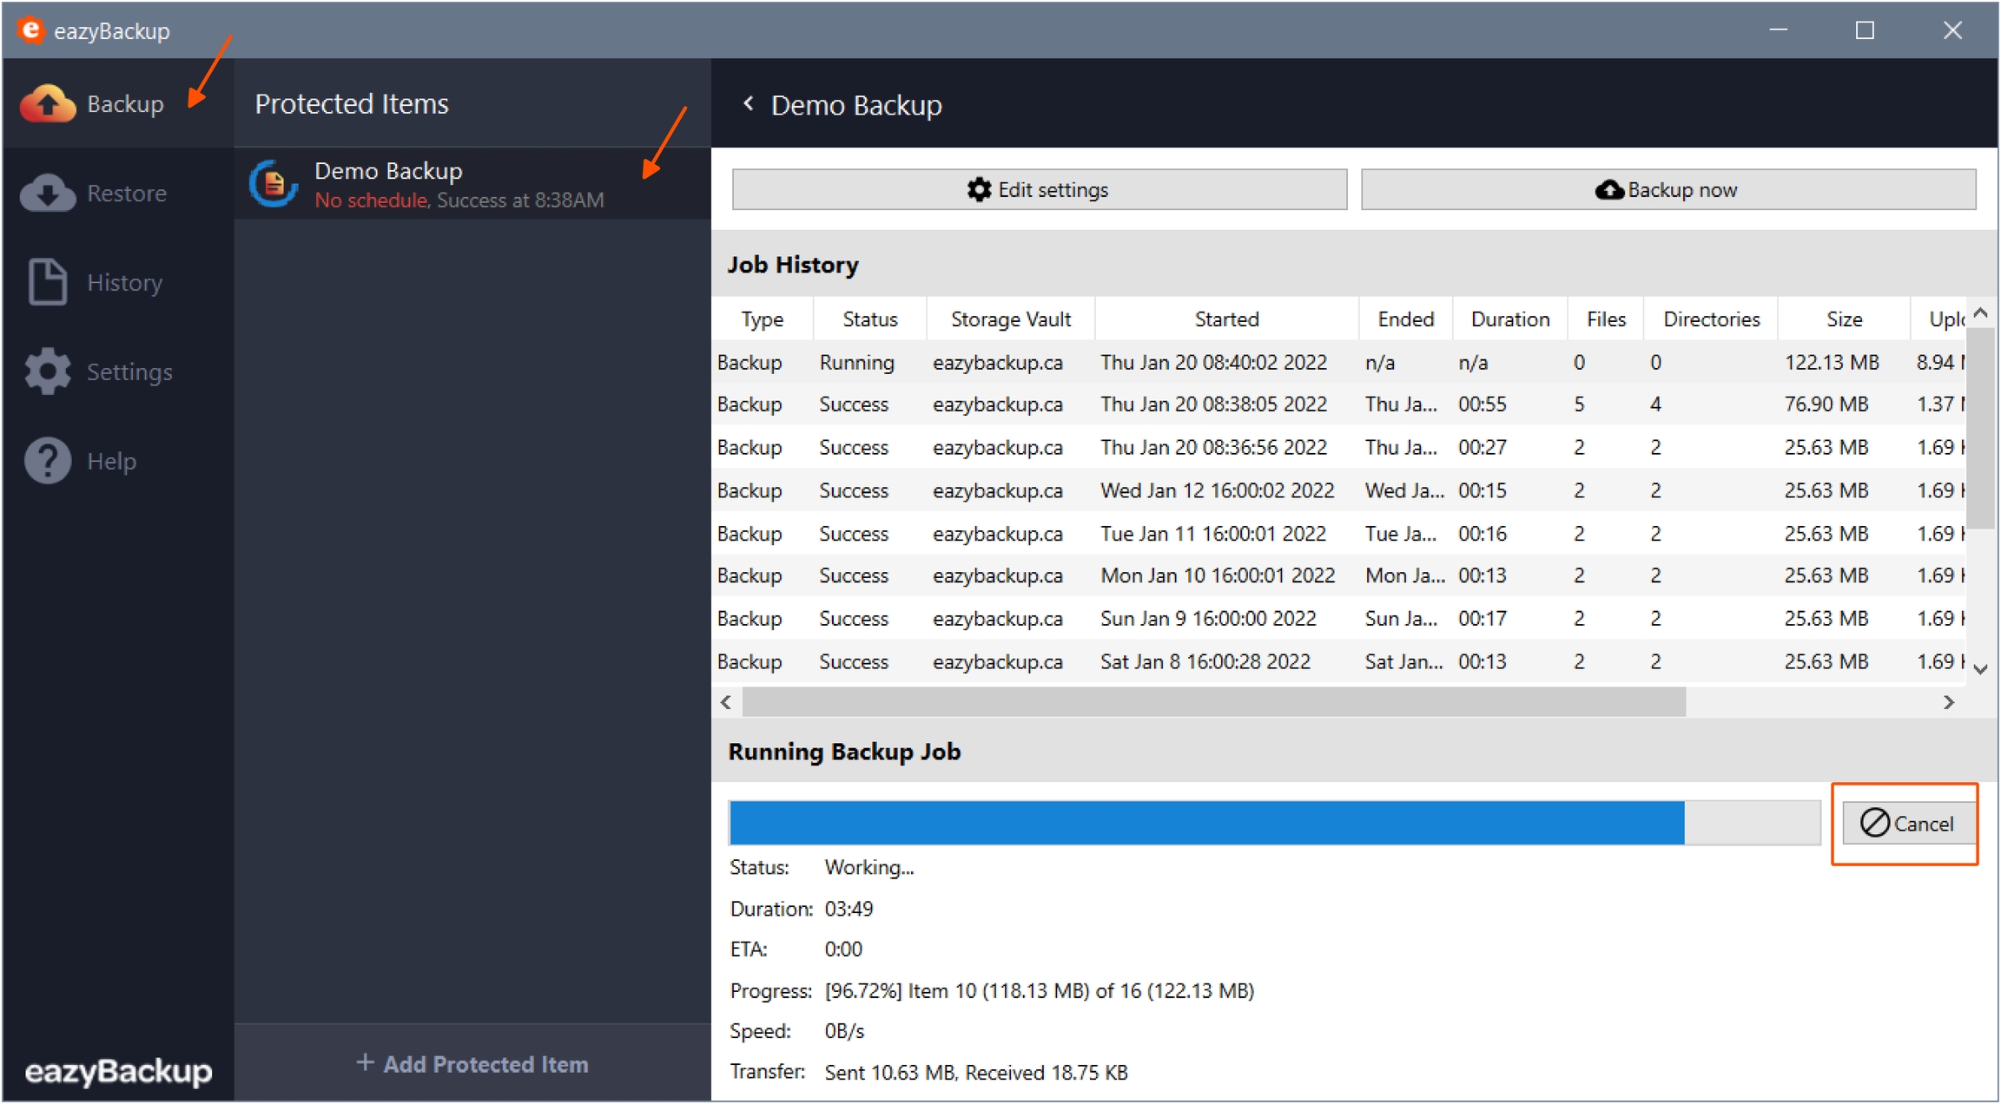Click the History document icon
The height and width of the screenshot is (1104, 2001).
(48, 282)
